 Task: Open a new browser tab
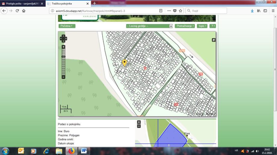[95, 3]
